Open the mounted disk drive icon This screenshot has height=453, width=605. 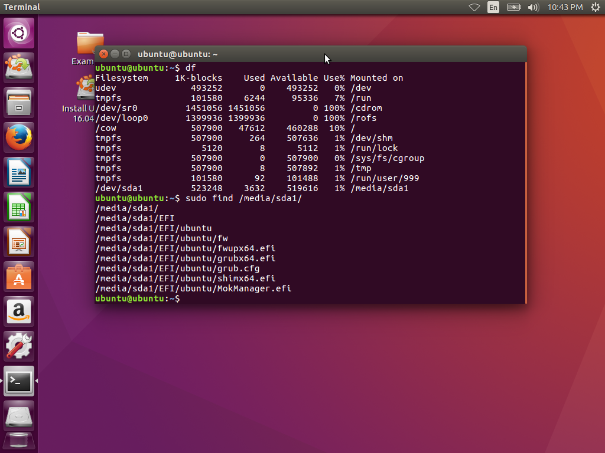18,416
